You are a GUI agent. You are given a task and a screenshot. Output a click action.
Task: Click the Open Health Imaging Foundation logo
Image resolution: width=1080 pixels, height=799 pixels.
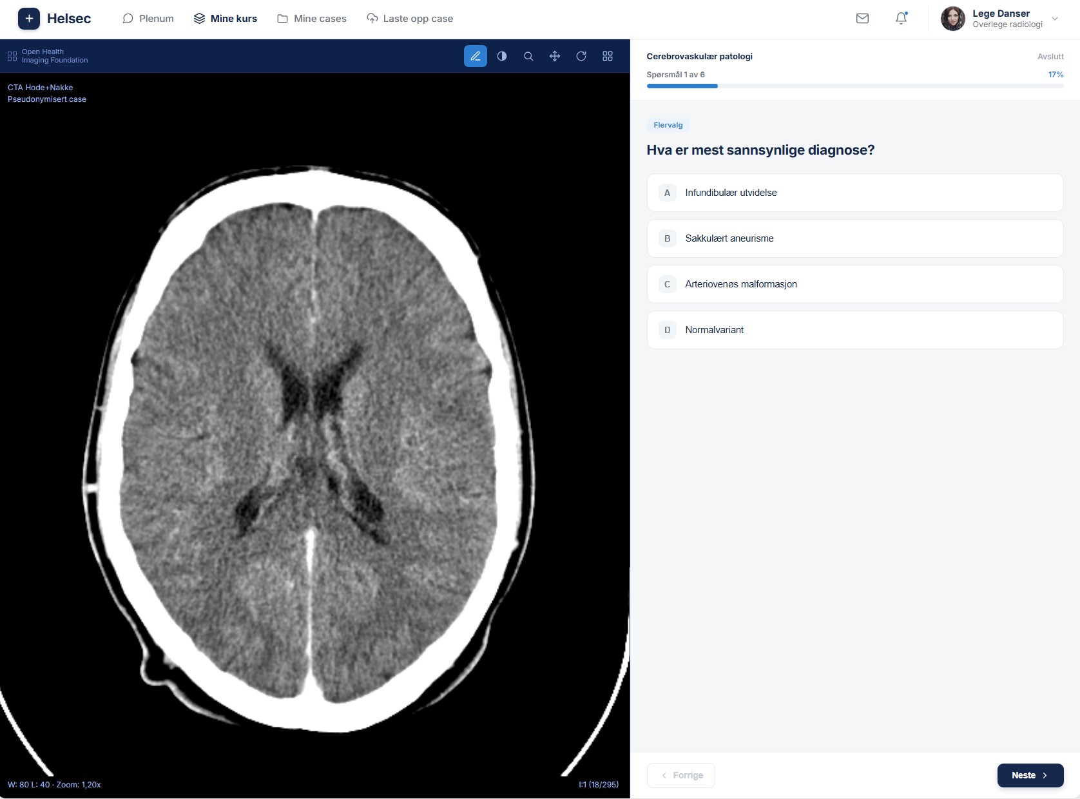point(48,56)
